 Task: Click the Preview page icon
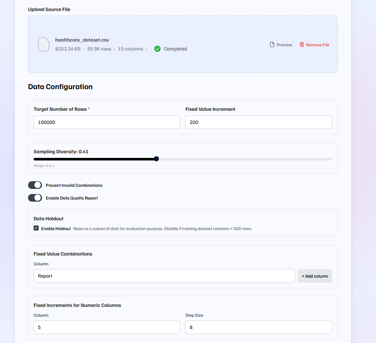(272, 45)
